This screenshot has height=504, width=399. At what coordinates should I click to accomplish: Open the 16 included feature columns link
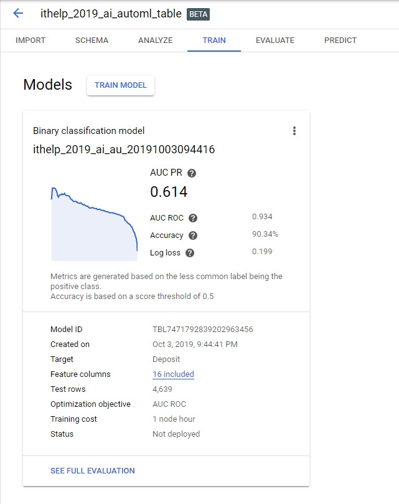[173, 374]
